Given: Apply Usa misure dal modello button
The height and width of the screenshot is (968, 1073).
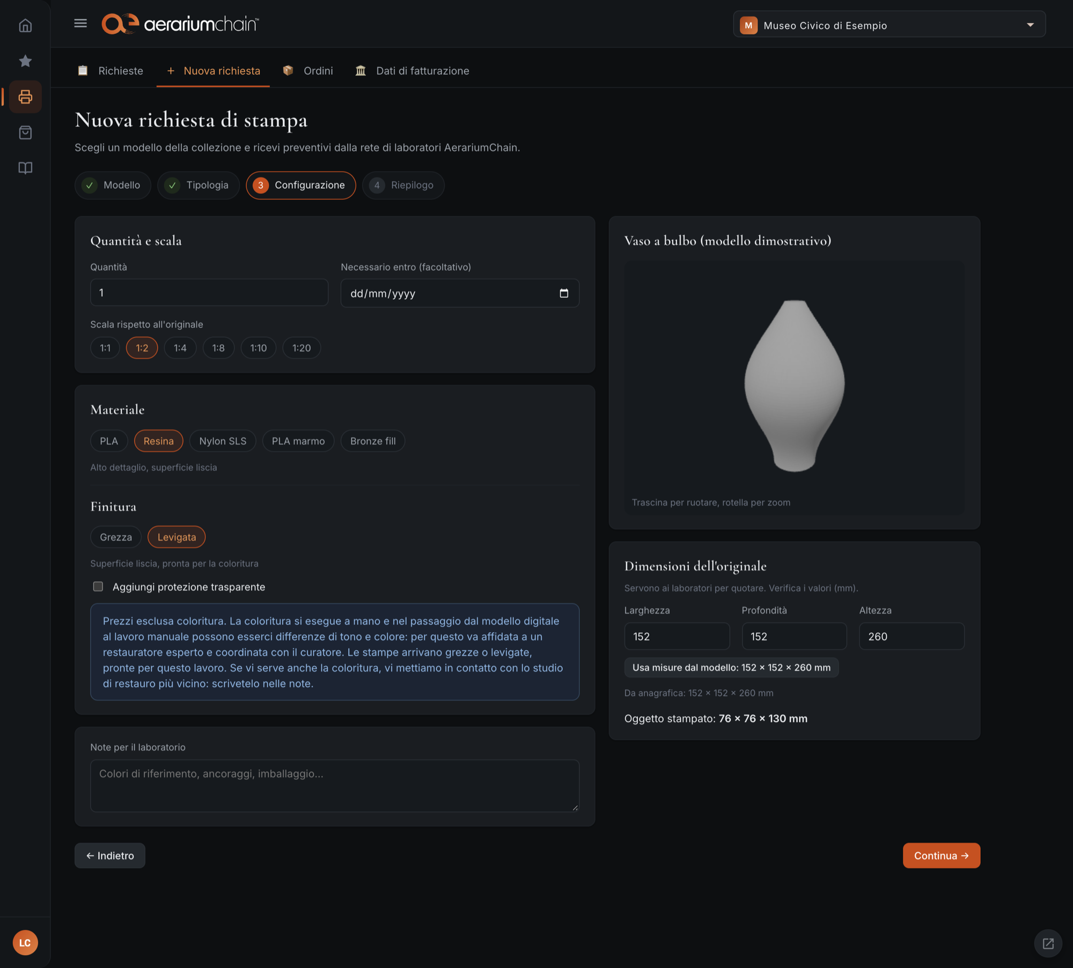Looking at the screenshot, I should click(x=731, y=668).
